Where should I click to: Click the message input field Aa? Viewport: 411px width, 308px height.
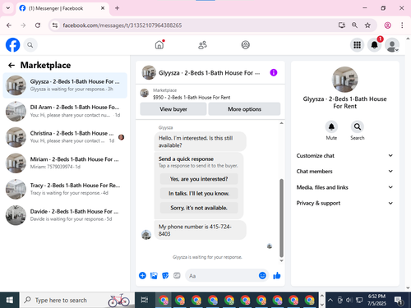click(222, 276)
